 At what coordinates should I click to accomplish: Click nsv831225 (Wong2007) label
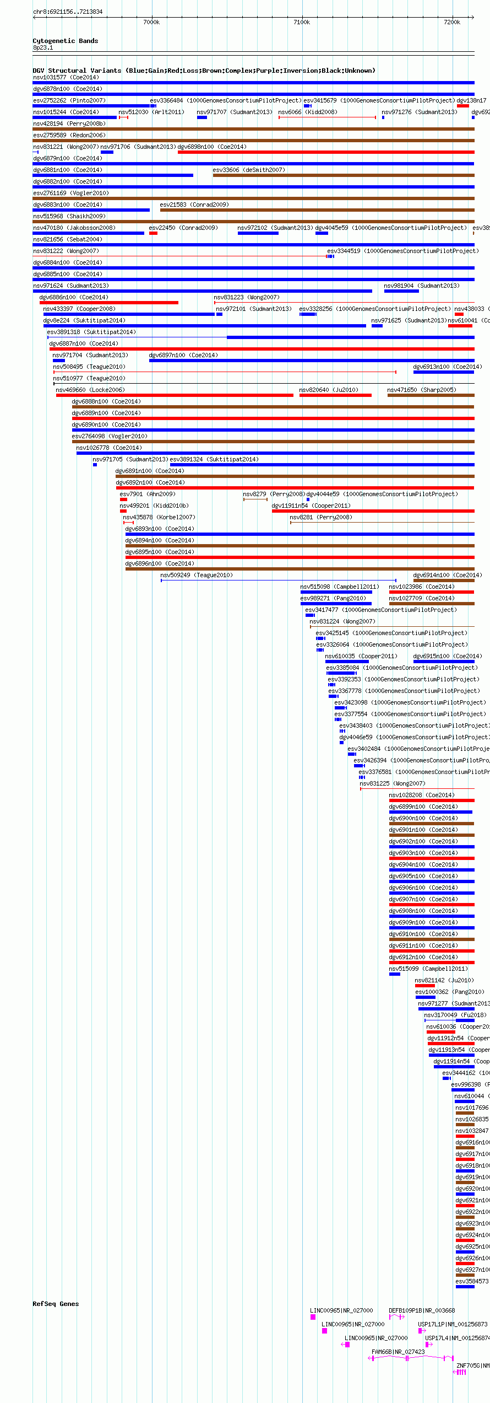click(393, 783)
